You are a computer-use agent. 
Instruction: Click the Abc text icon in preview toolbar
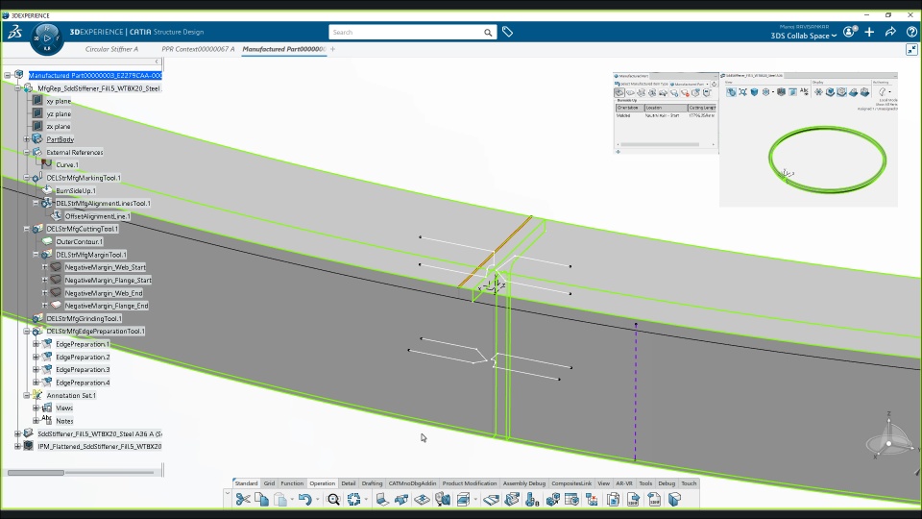(804, 92)
